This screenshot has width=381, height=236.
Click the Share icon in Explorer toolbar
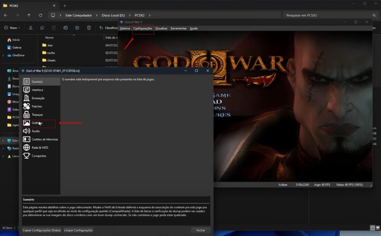[x=77, y=28]
